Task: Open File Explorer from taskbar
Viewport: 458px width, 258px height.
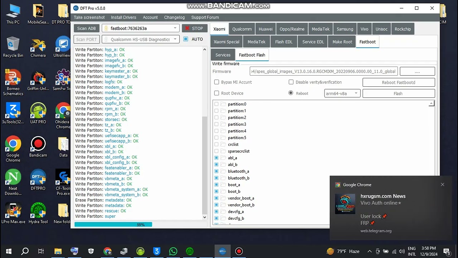Action: tap(58, 251)
